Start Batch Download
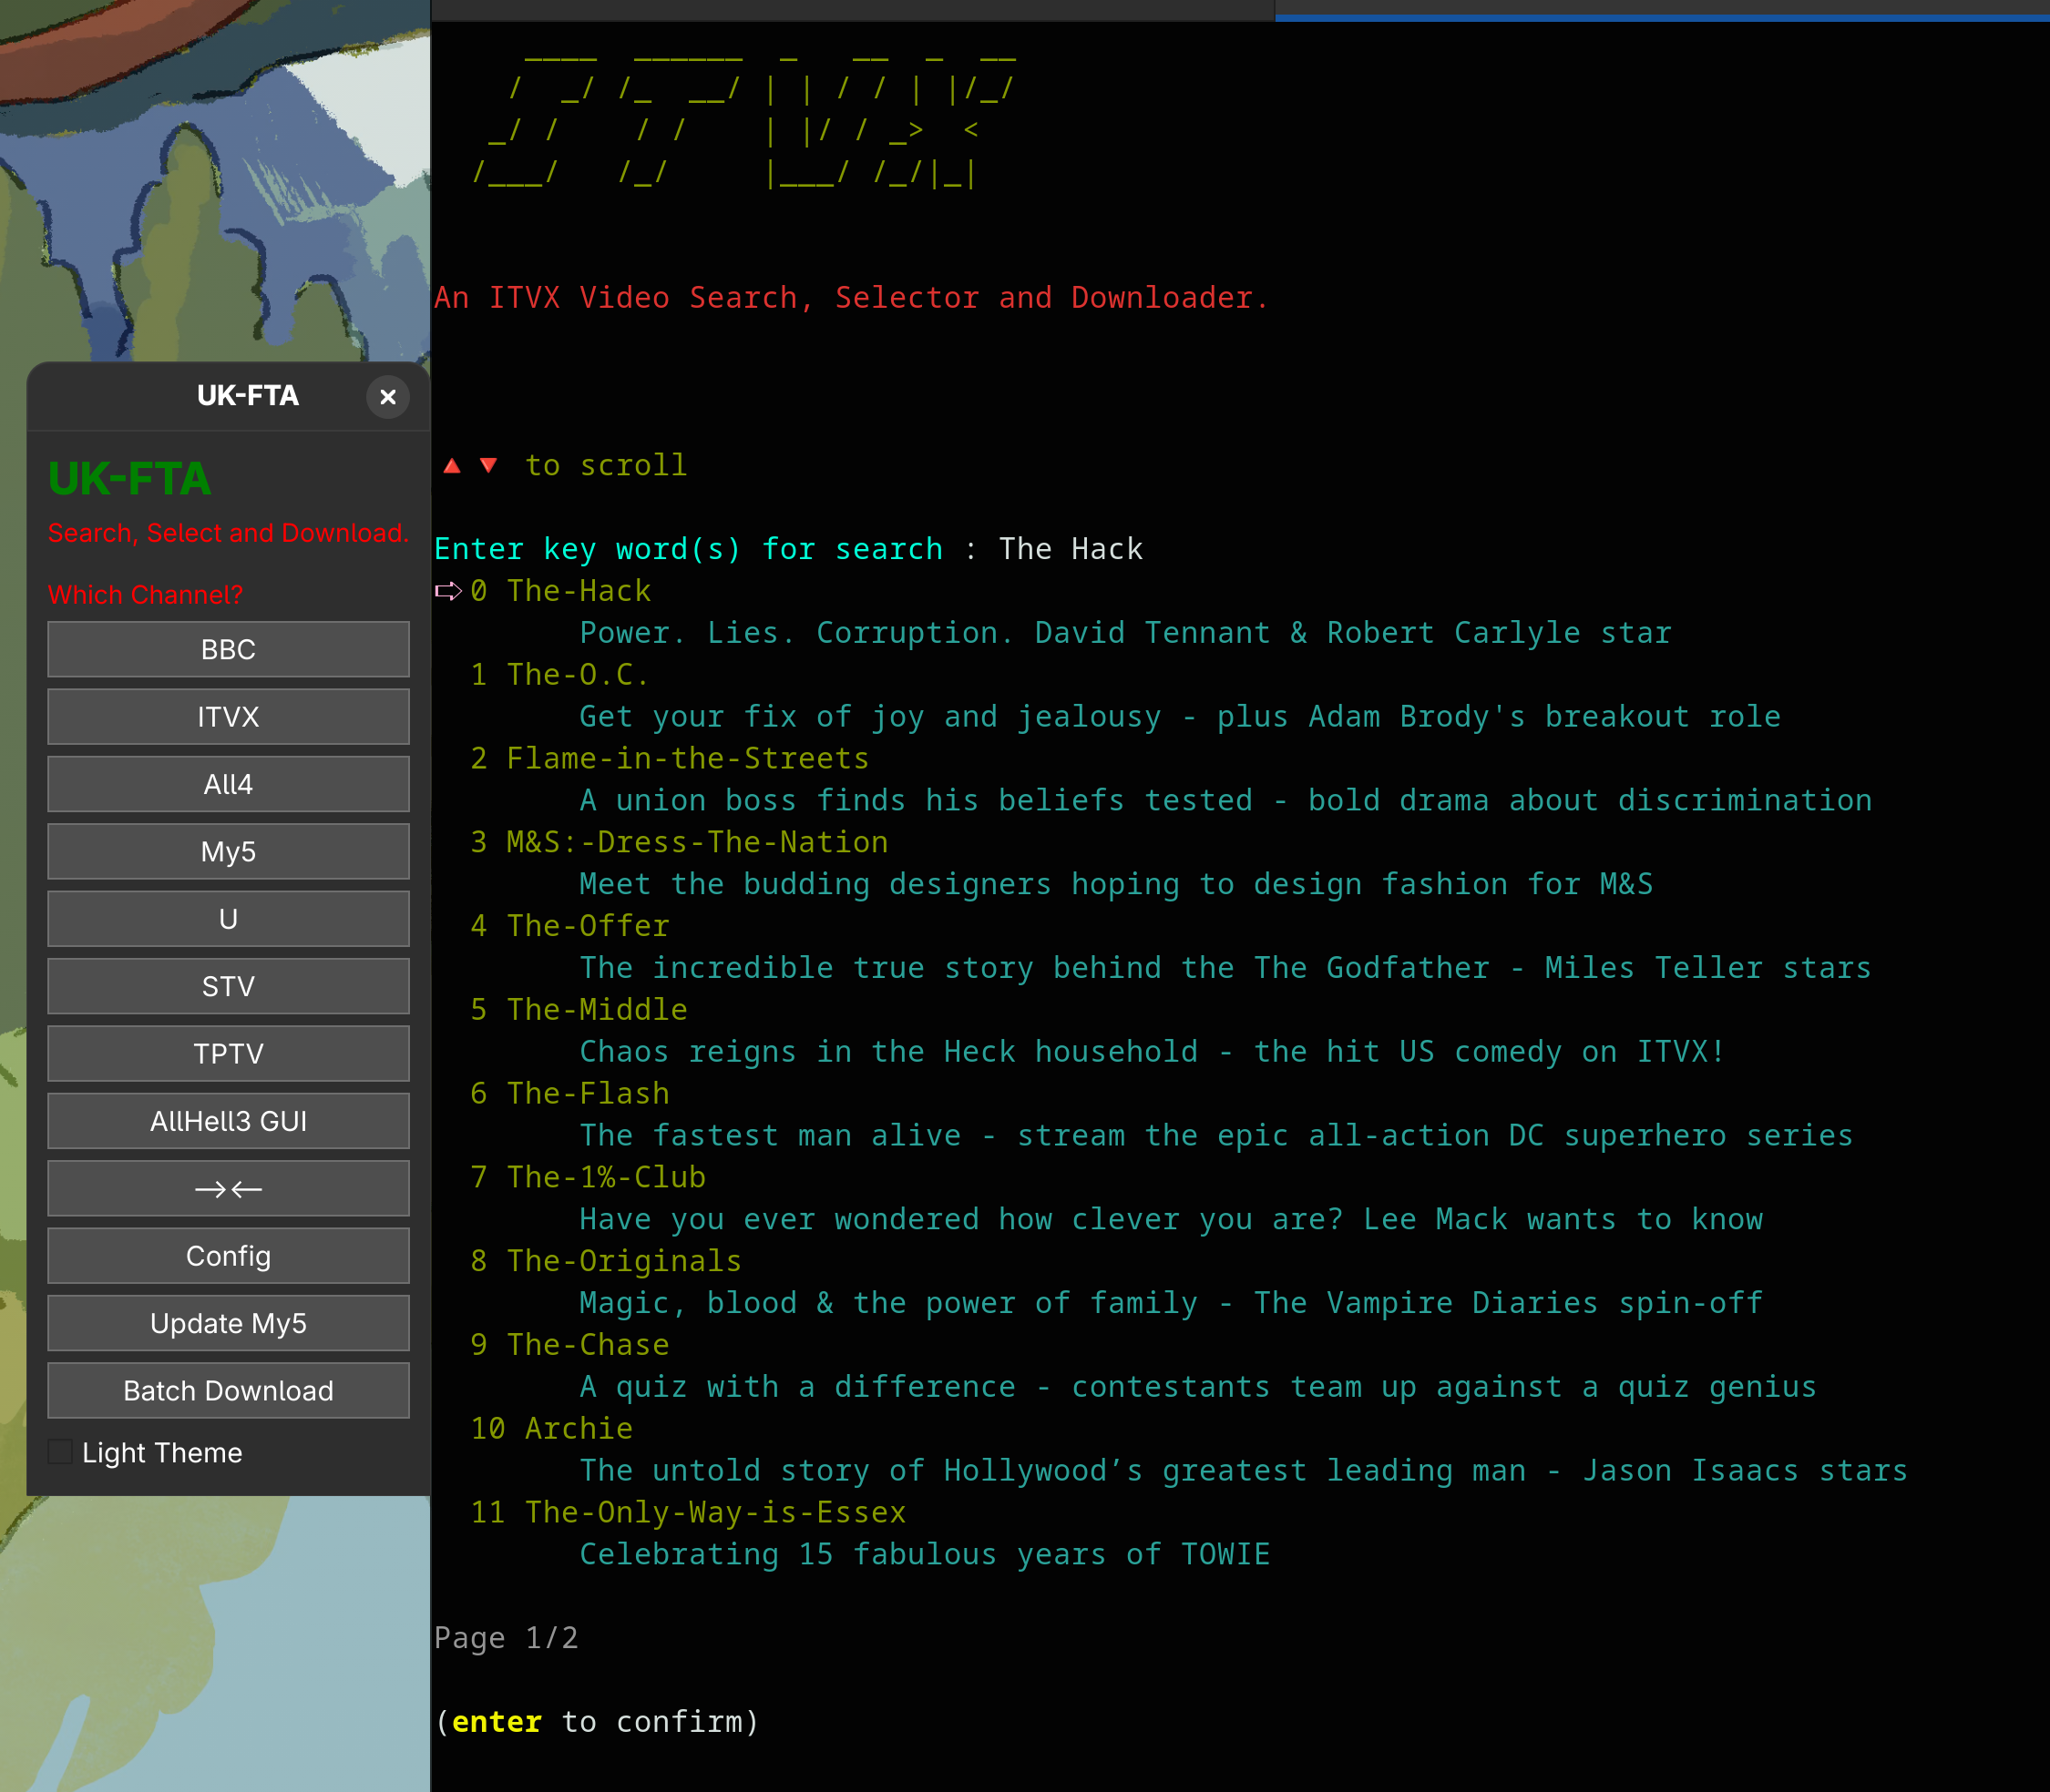The image size is (2050, 1792). [228, 1391]
